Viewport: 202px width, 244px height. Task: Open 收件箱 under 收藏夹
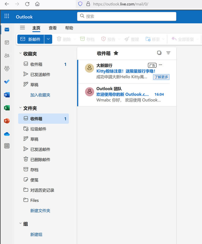(x=43, y=64)
